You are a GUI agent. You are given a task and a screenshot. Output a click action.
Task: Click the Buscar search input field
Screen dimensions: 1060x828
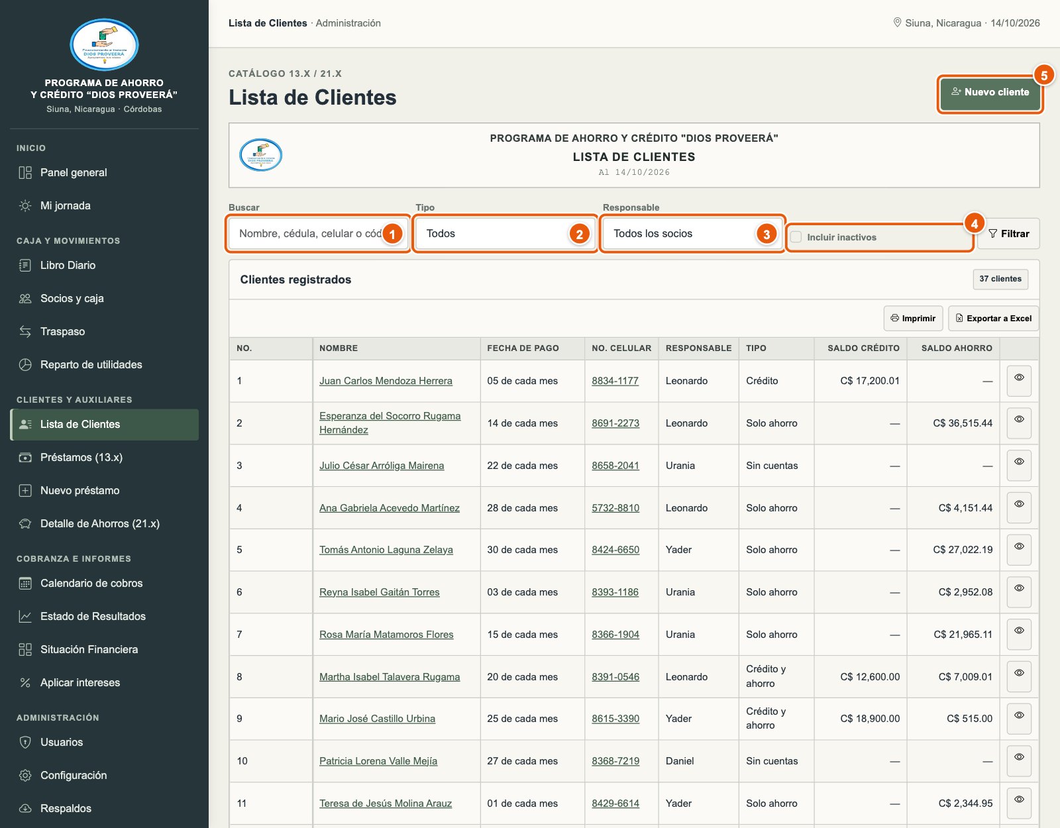(318, 234)
